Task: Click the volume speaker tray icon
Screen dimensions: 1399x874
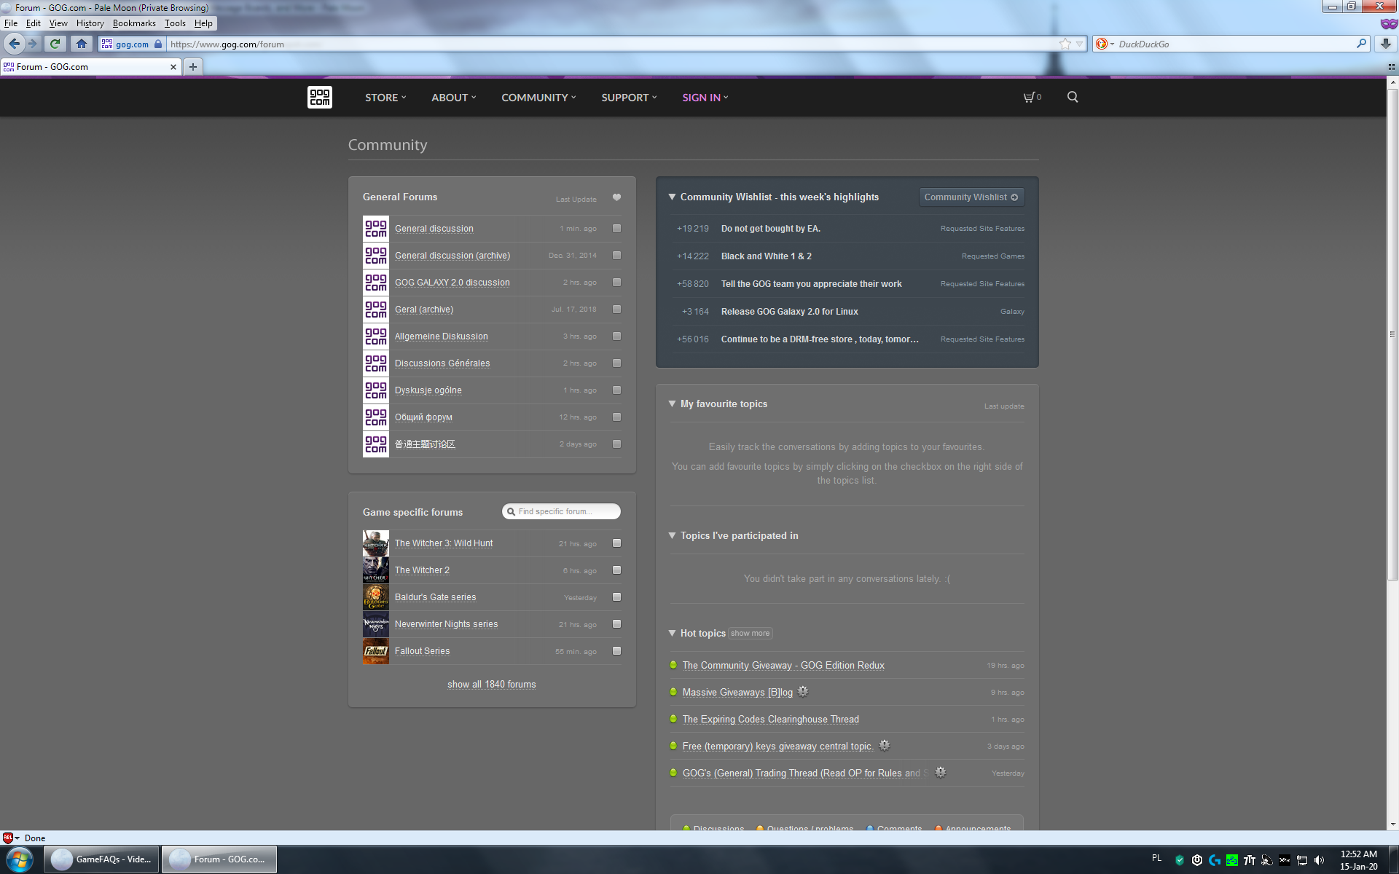Action: click(1320, 860)
